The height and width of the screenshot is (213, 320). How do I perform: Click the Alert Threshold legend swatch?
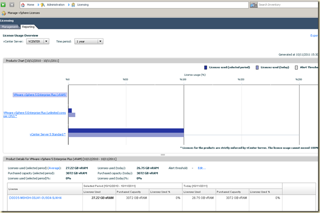296,68
